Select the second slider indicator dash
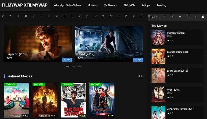207x119 pixels. coord(73,66)
